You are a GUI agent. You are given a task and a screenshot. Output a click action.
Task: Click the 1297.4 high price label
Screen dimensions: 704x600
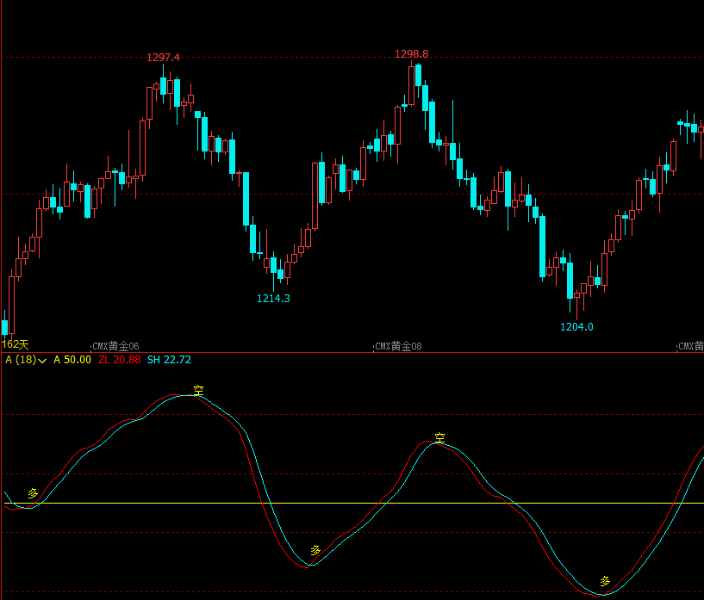pyautogui.click(x=163, y=58)
